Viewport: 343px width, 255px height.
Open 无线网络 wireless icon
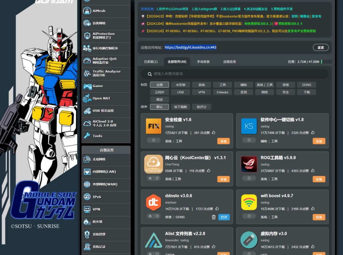coord(87,159)
